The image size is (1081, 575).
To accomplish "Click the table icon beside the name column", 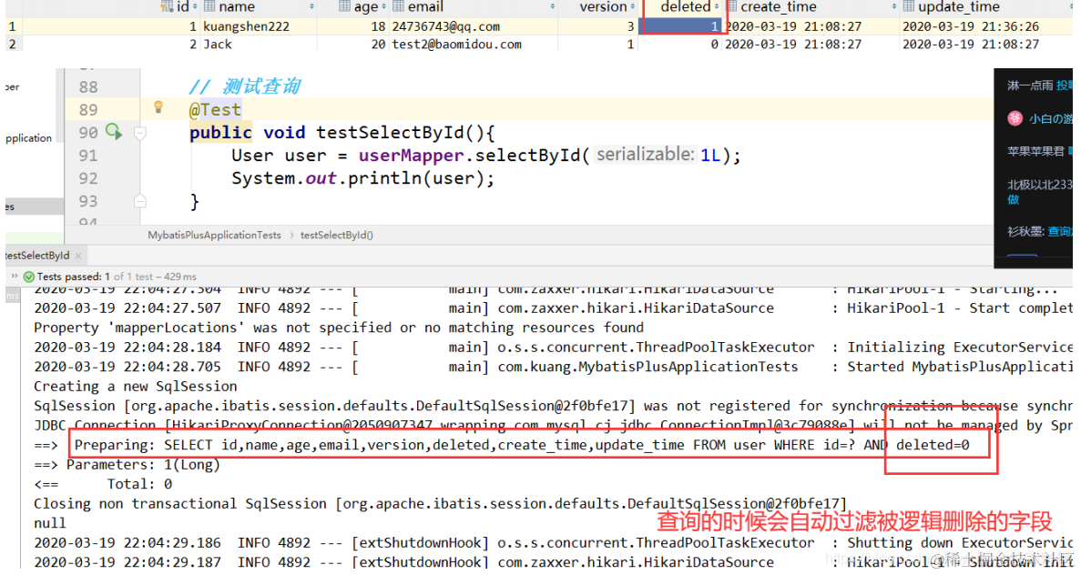I will (209, 7).
